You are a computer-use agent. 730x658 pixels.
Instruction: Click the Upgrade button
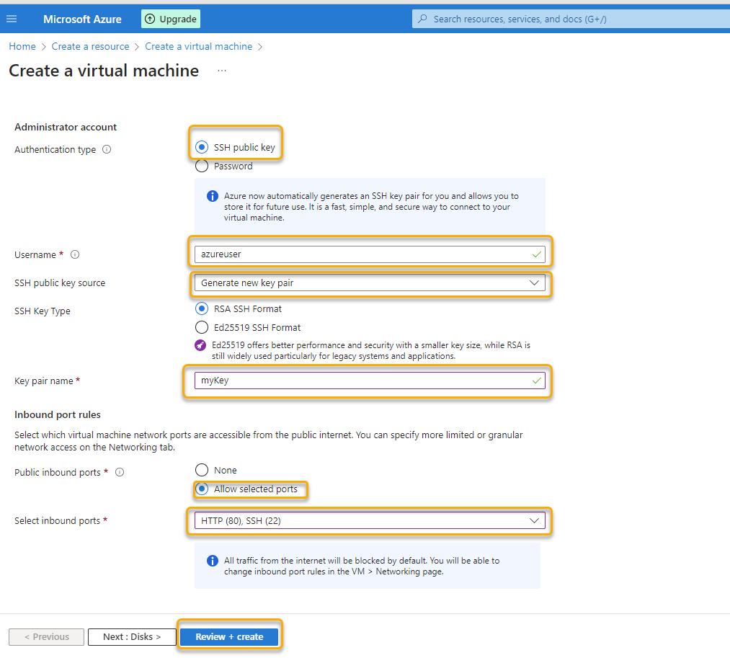(x=170, y=18)
